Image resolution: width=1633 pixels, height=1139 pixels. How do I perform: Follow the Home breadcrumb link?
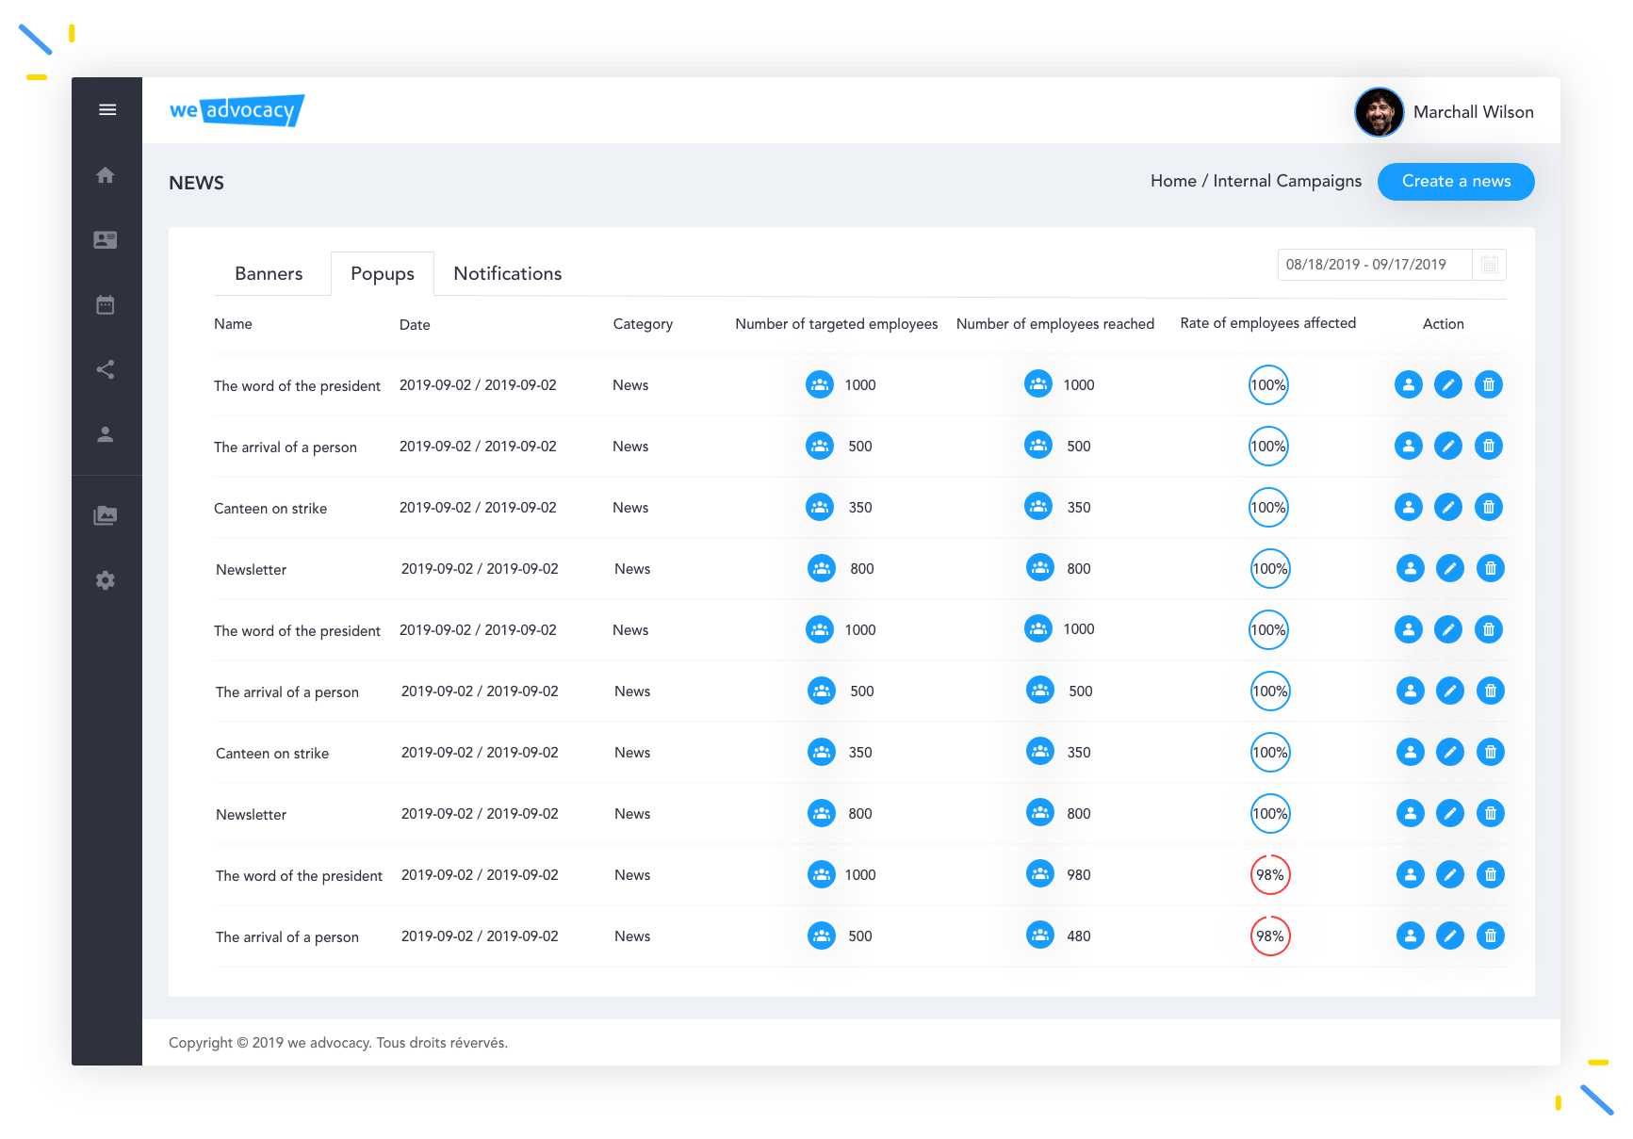[x=1173, y=181]
